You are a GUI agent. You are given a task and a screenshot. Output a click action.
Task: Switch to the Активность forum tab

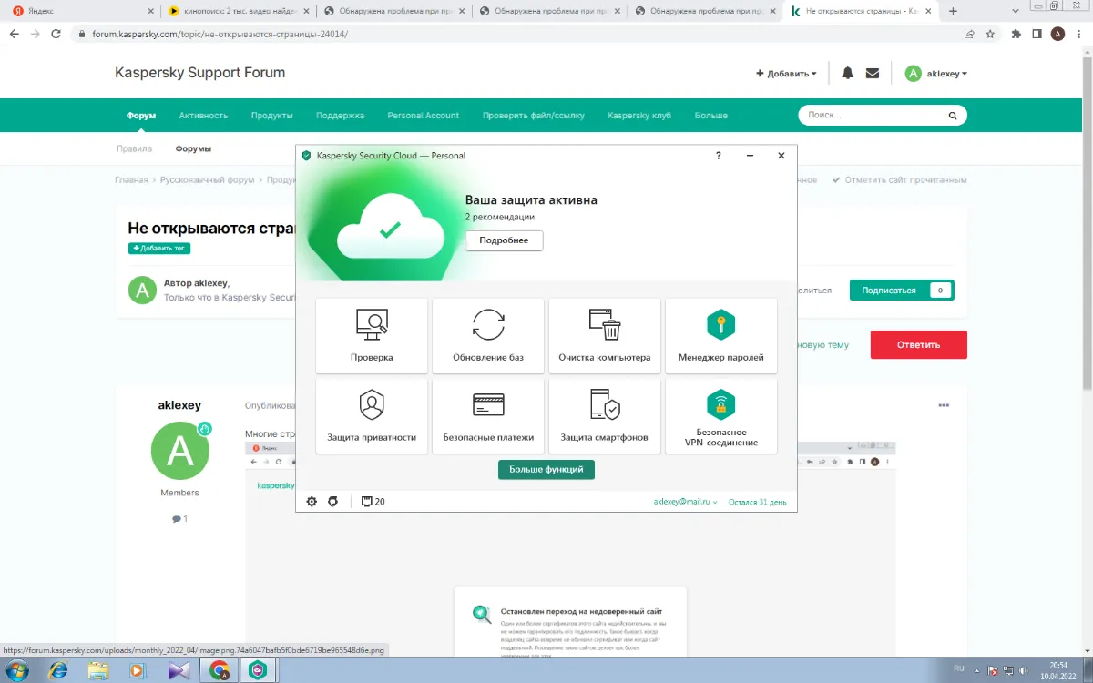(203, 116)
